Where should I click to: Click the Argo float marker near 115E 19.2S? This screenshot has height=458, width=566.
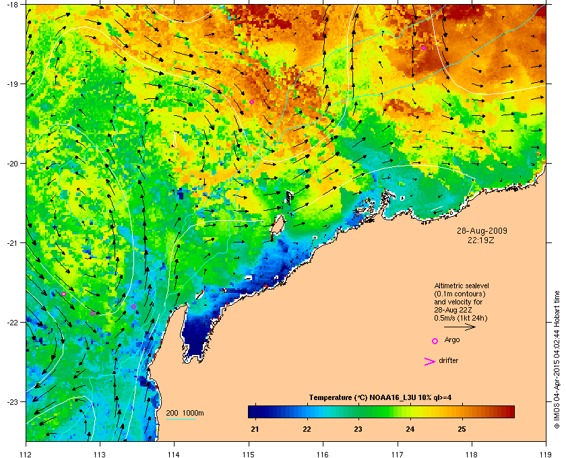251,102
